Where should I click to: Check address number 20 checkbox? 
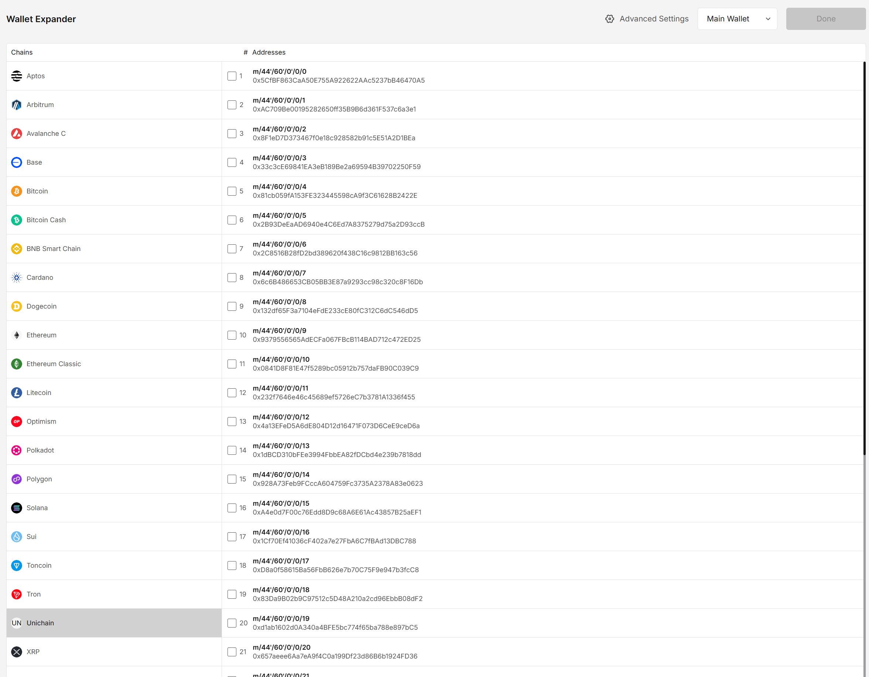tap(232, 623)
